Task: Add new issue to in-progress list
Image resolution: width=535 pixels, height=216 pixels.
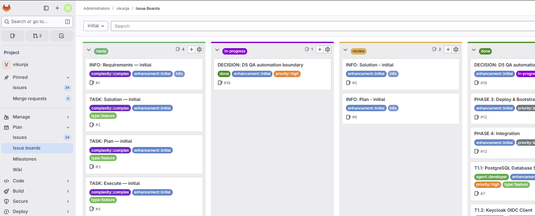Action: coord(320,49)
